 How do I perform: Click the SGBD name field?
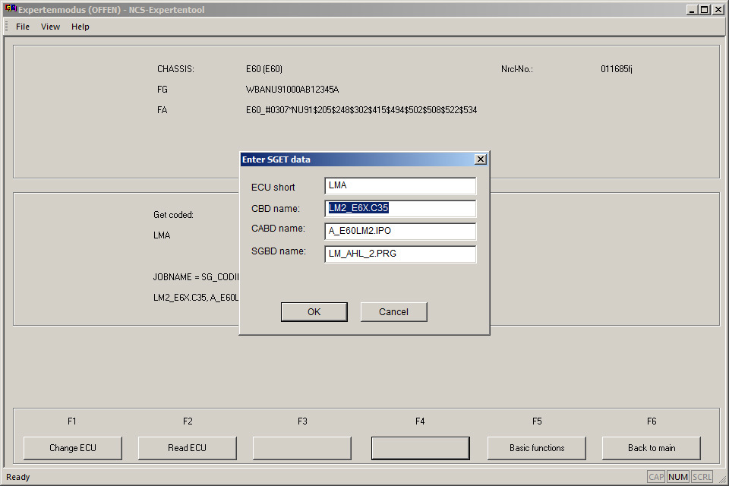400,254
